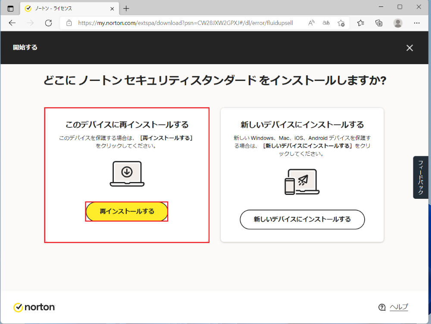Click the phone and laptop rocket illustration
431x324 pixels.
coord(302,182)
